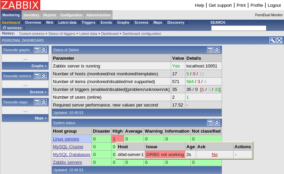Follow the Graphs » link

point(39,66)
